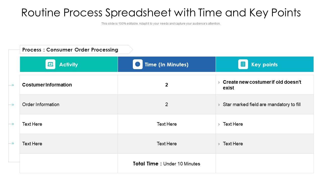Click chevron bullet before 'Star marked field'
Image resolution: width=322 pixels, height=181 pixels.
click(x=219, y=105)
